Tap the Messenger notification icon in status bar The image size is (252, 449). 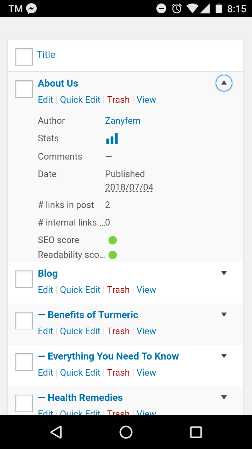pyautogui.click(x=31, y=8)
